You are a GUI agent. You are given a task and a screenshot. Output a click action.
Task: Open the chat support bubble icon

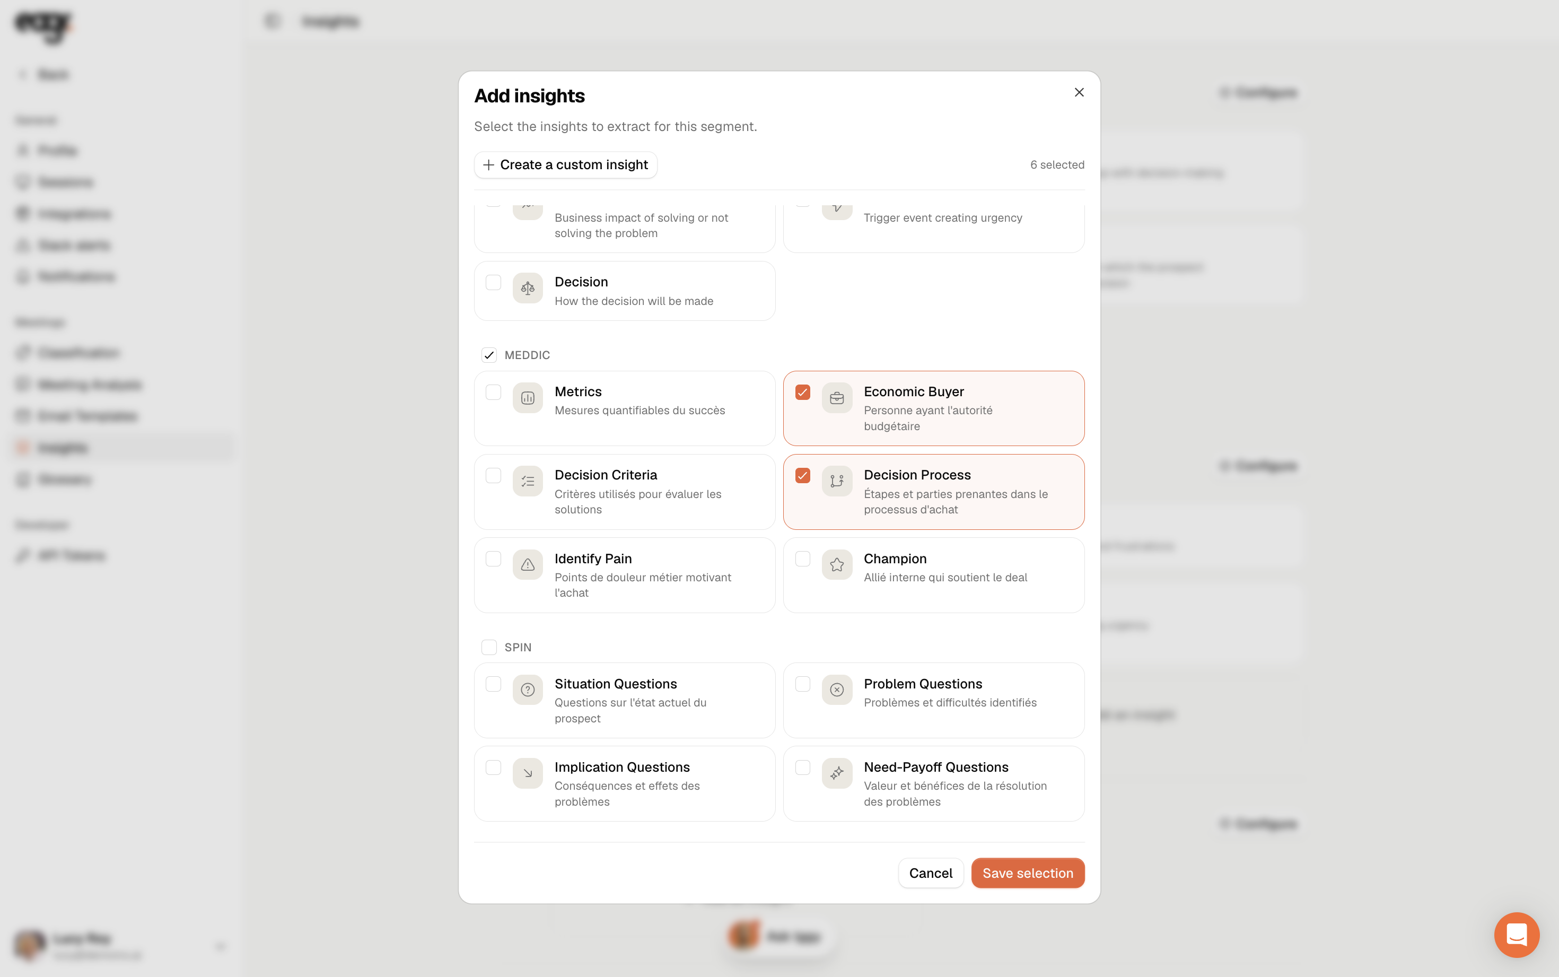(x=1517, y=935)
